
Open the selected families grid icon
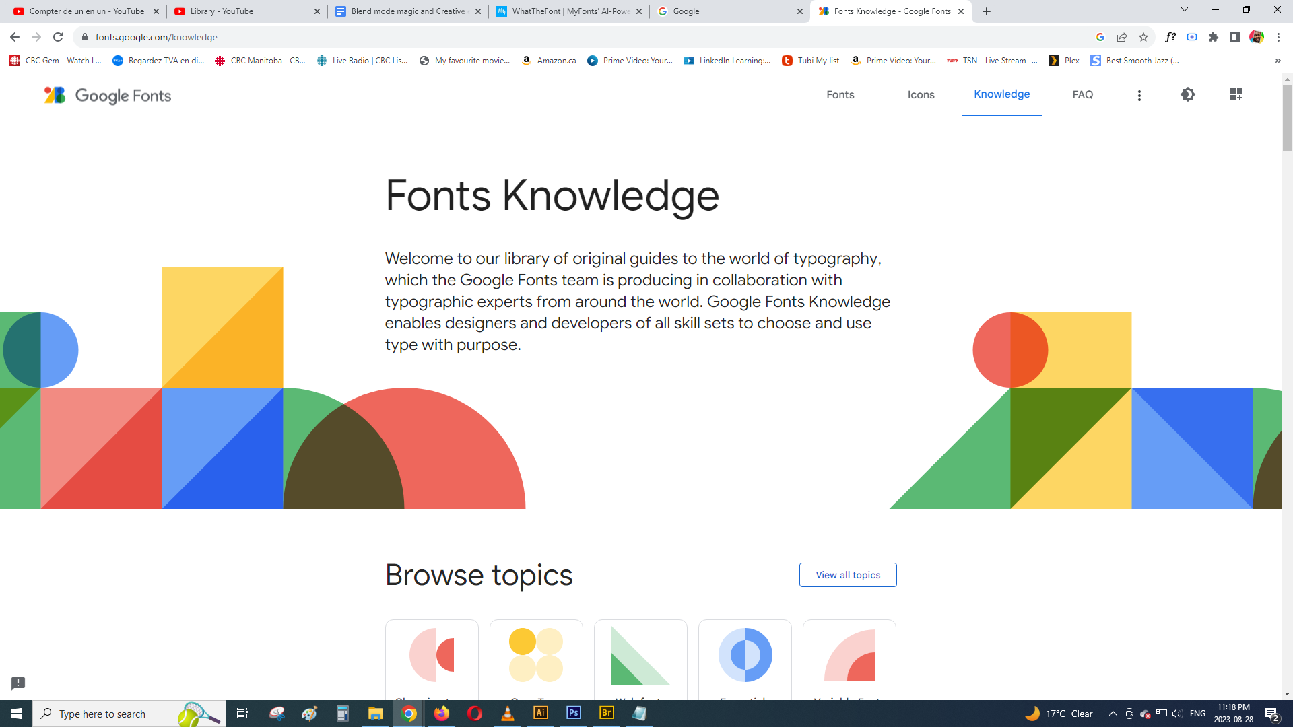point(1236,95)
